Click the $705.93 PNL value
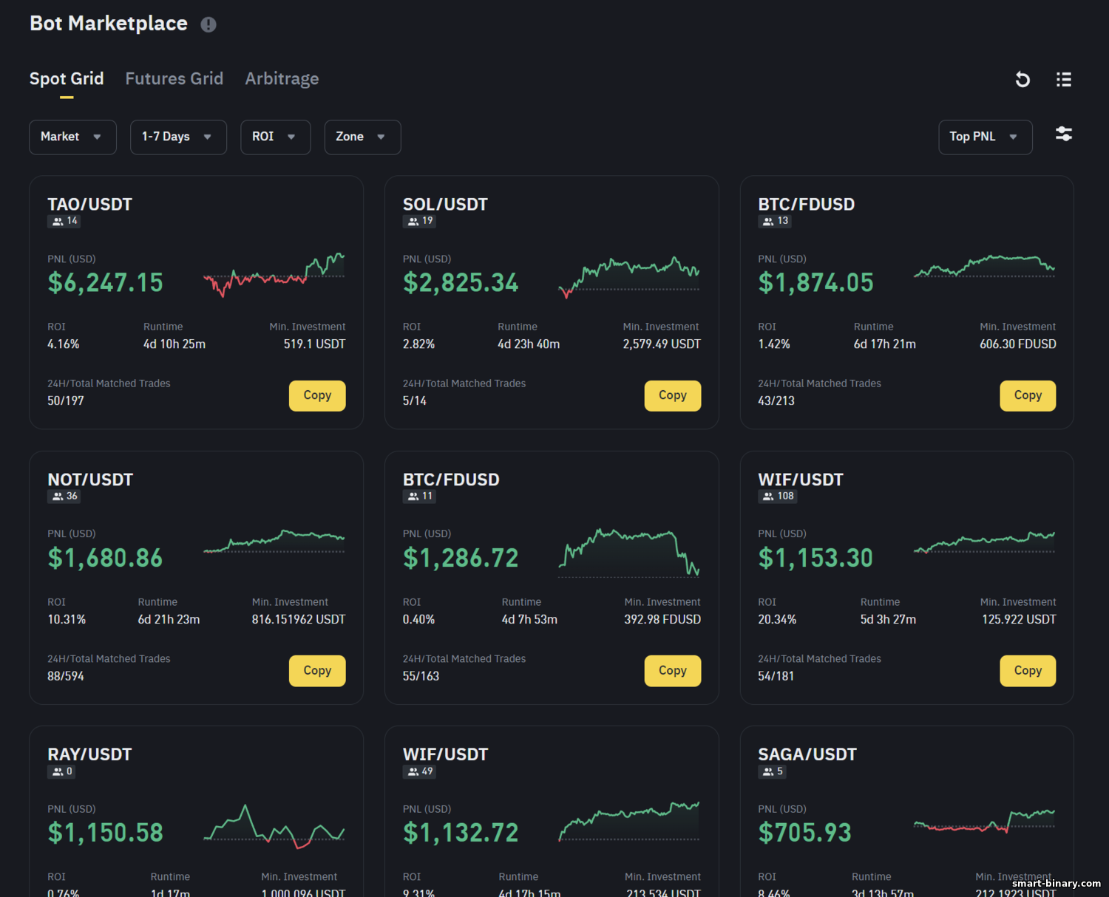This screenshot has width=1109, height=897. click(804, 833)
